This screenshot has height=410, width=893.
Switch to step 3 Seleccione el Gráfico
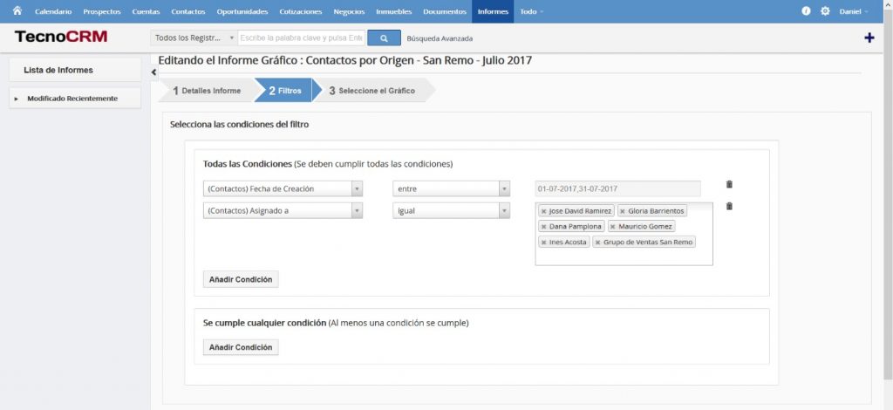375,91
